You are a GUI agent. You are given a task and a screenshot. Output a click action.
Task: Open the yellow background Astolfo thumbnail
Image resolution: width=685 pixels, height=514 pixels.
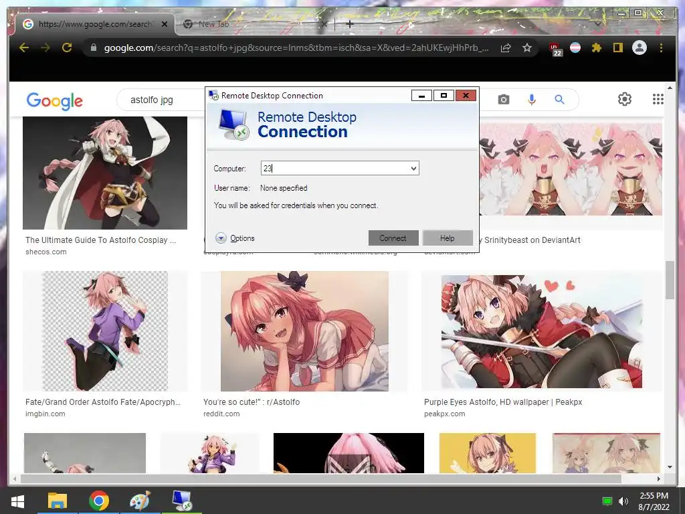(x=488, y=453)
